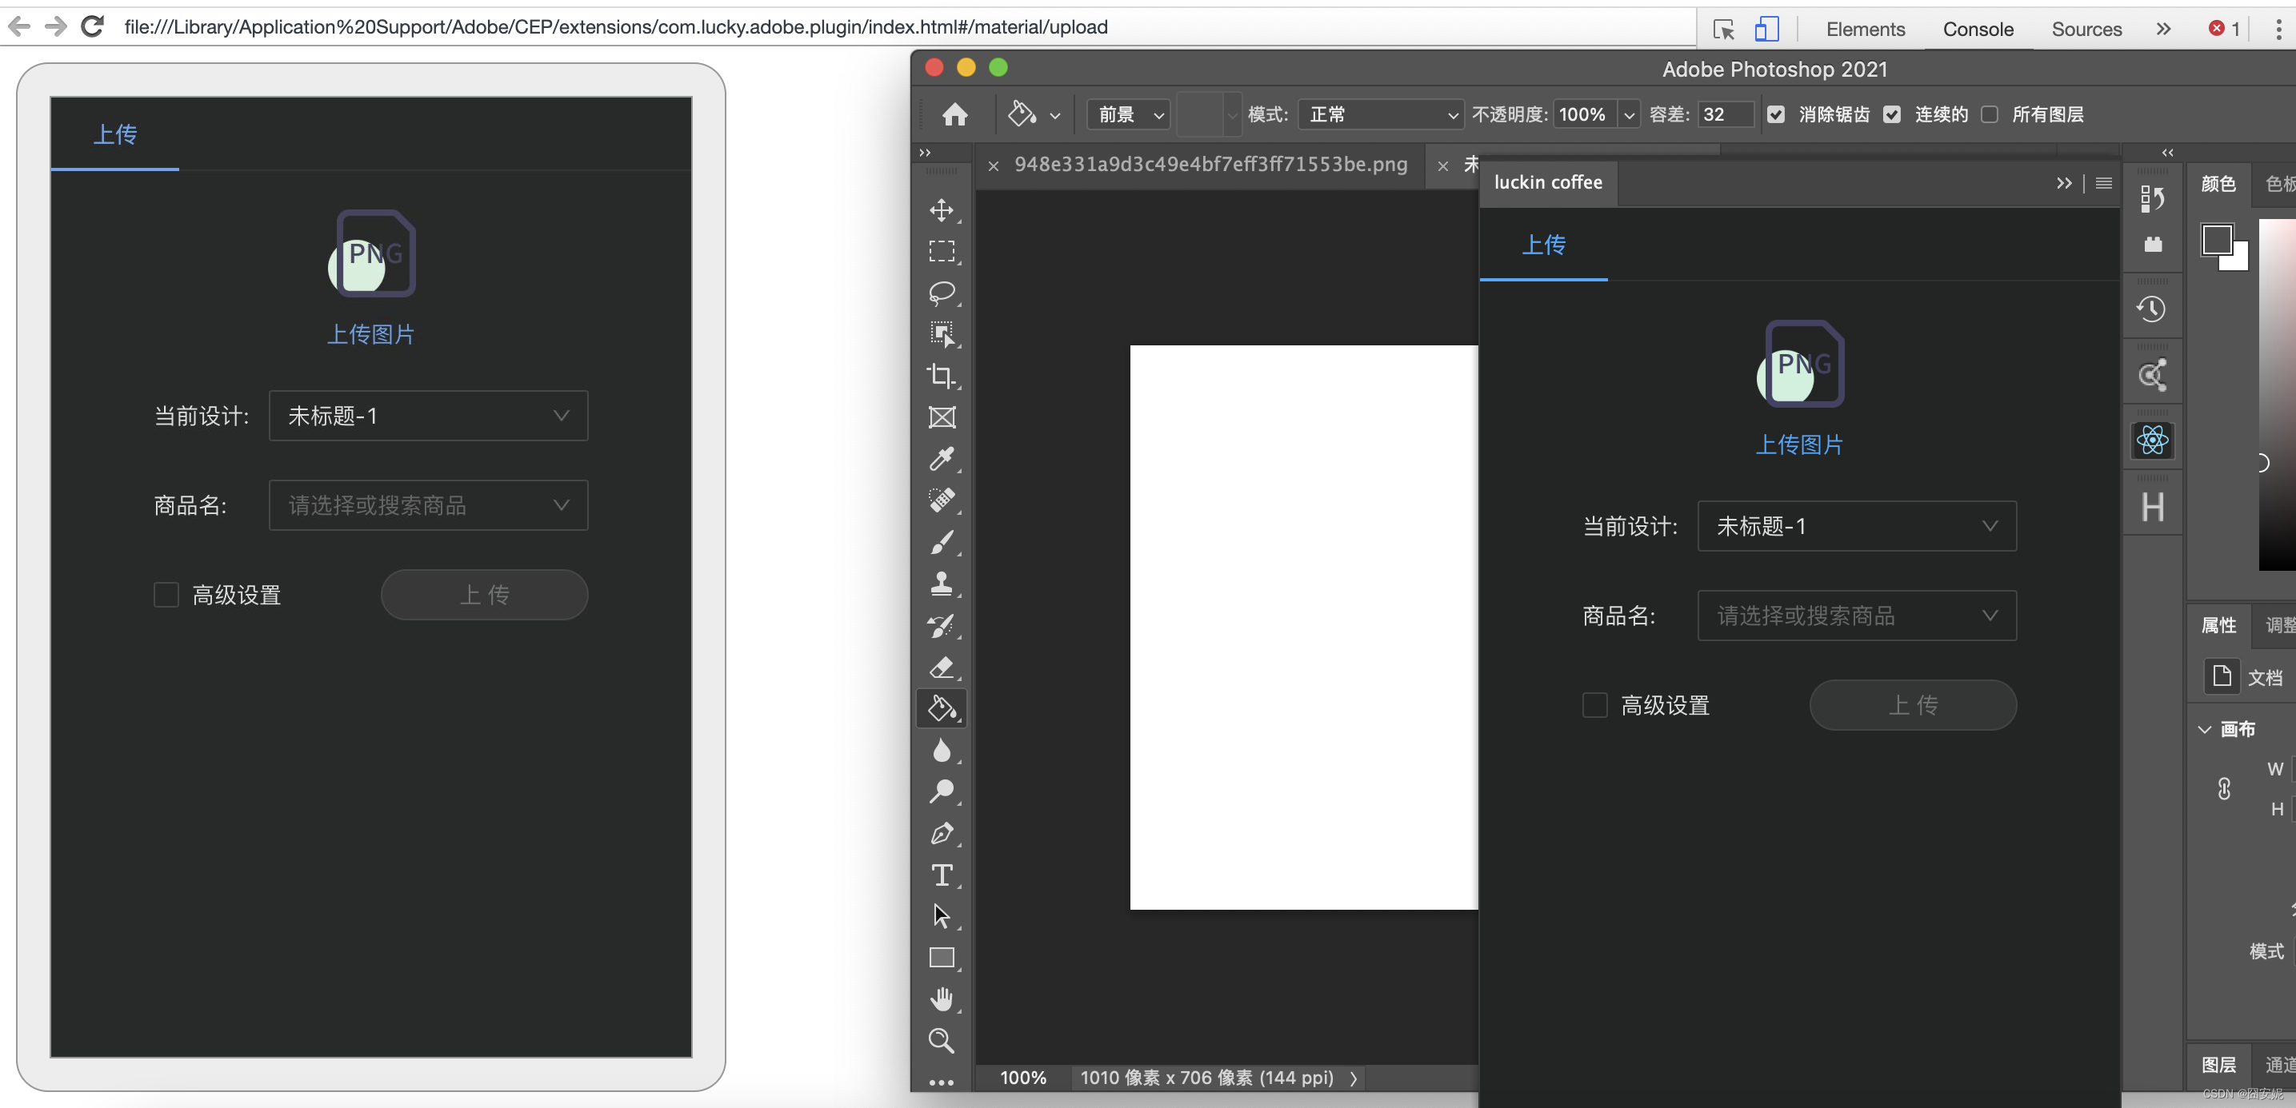The width and height of the screenshot is (2296, 1108).
Task: Select the Magic Wand tool
Action: point(943,333)
